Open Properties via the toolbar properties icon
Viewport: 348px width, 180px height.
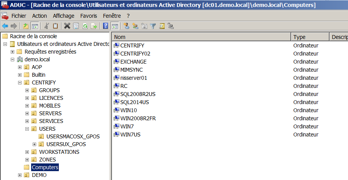click(x=76, y=26)
